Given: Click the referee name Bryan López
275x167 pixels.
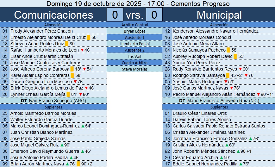Looking at the screenshot, I should pos(134,31).
